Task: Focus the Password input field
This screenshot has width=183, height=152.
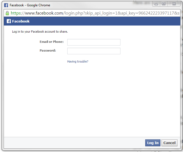Action: [x=94, y=51]
